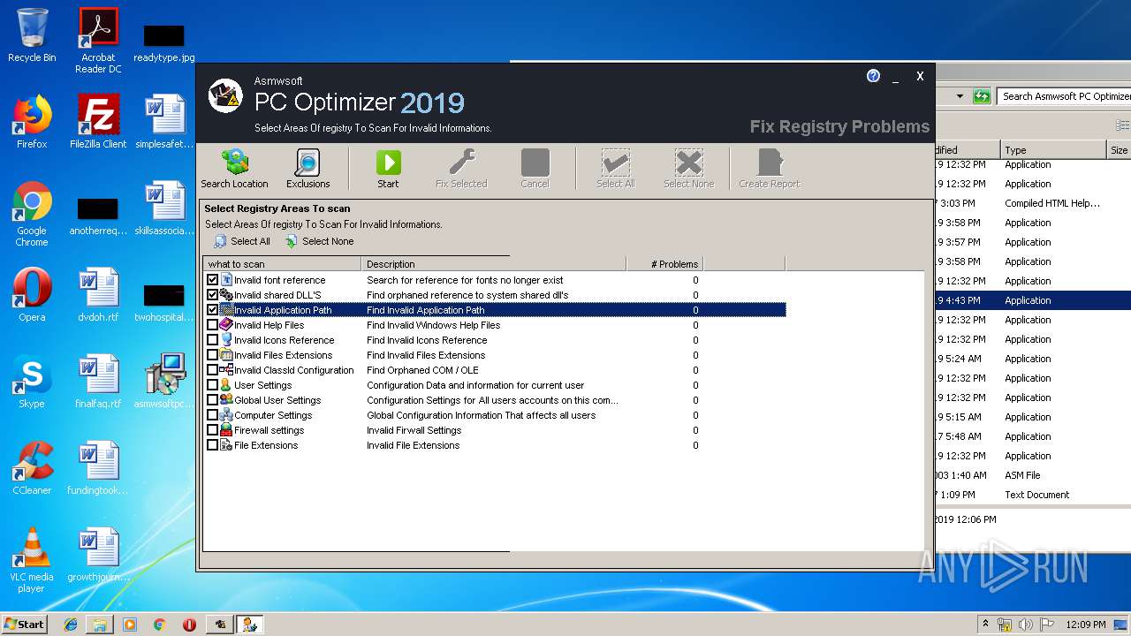Start the registry scan

click(x=388, y=169)
